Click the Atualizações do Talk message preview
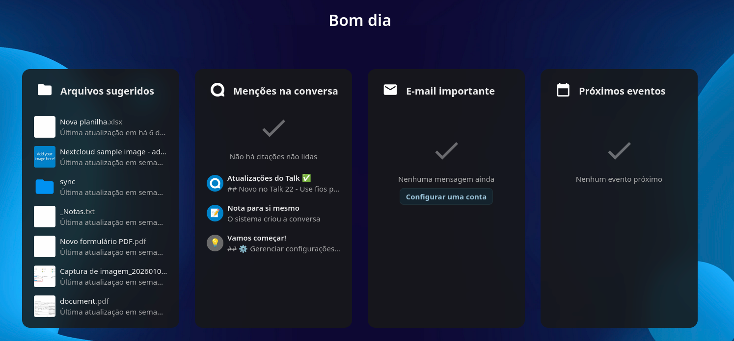Viewport: 734px width, 341px height. (x=283, y=189)
